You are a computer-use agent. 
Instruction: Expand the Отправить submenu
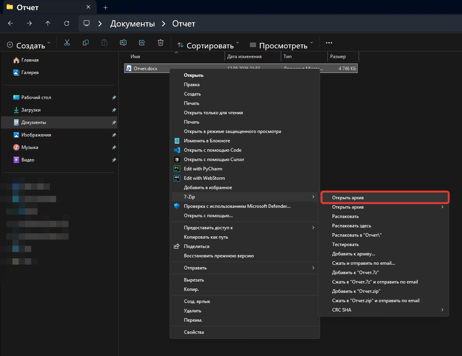[244, 267]
